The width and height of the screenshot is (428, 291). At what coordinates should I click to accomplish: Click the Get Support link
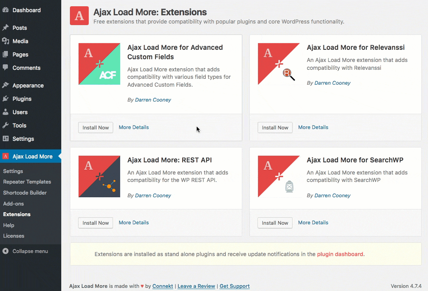click(x=234, y=286)
